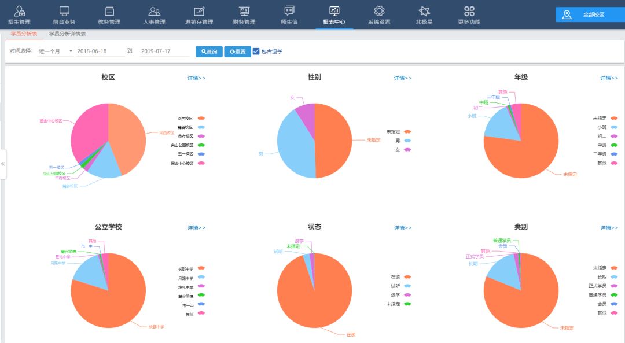Open the 近一个月 time range dropdown

(x=55, y=51)
